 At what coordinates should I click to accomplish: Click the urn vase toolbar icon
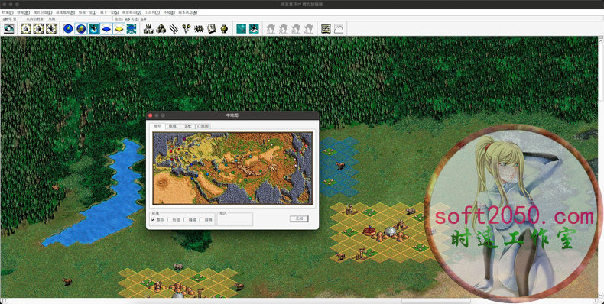tap(224, 29)
